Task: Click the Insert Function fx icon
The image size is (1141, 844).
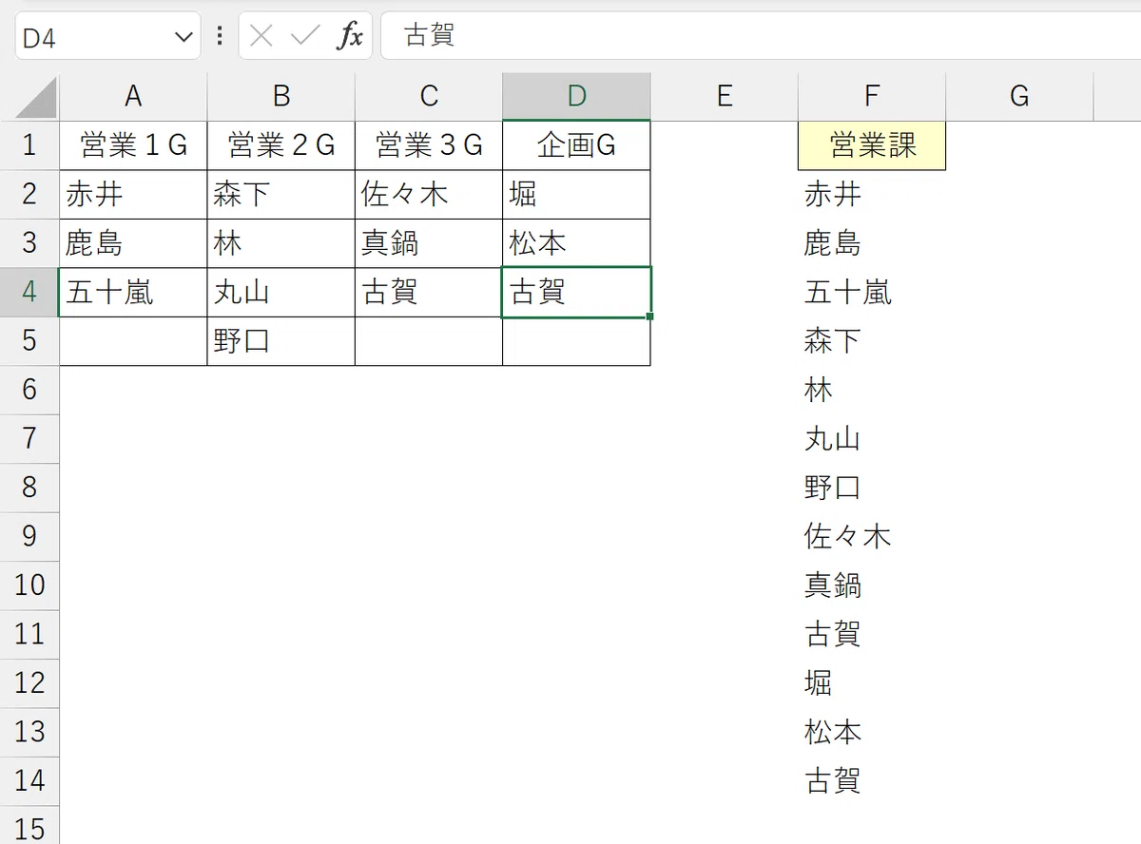Action: click(351, 36)
